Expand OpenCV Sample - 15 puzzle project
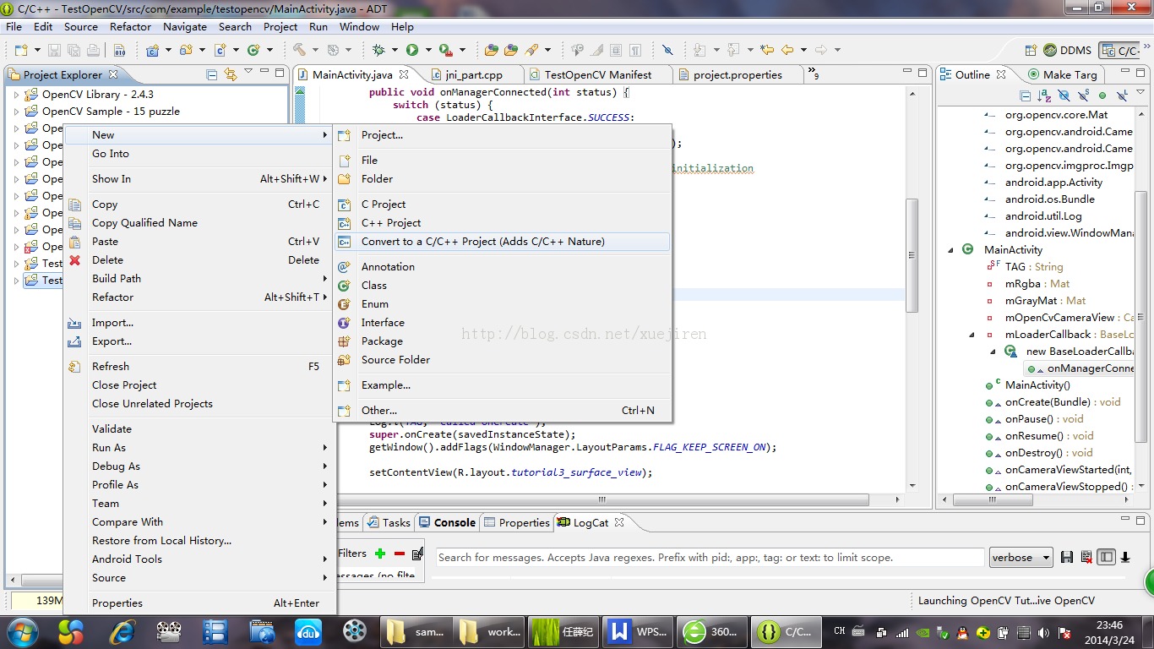Image resolution: width=1154 pixels, height=649 pixels. 16,112
